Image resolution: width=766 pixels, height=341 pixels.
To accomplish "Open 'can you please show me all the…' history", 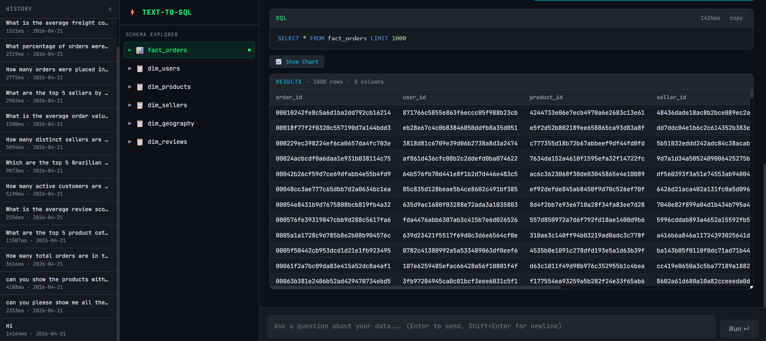I will pos(58,306).
